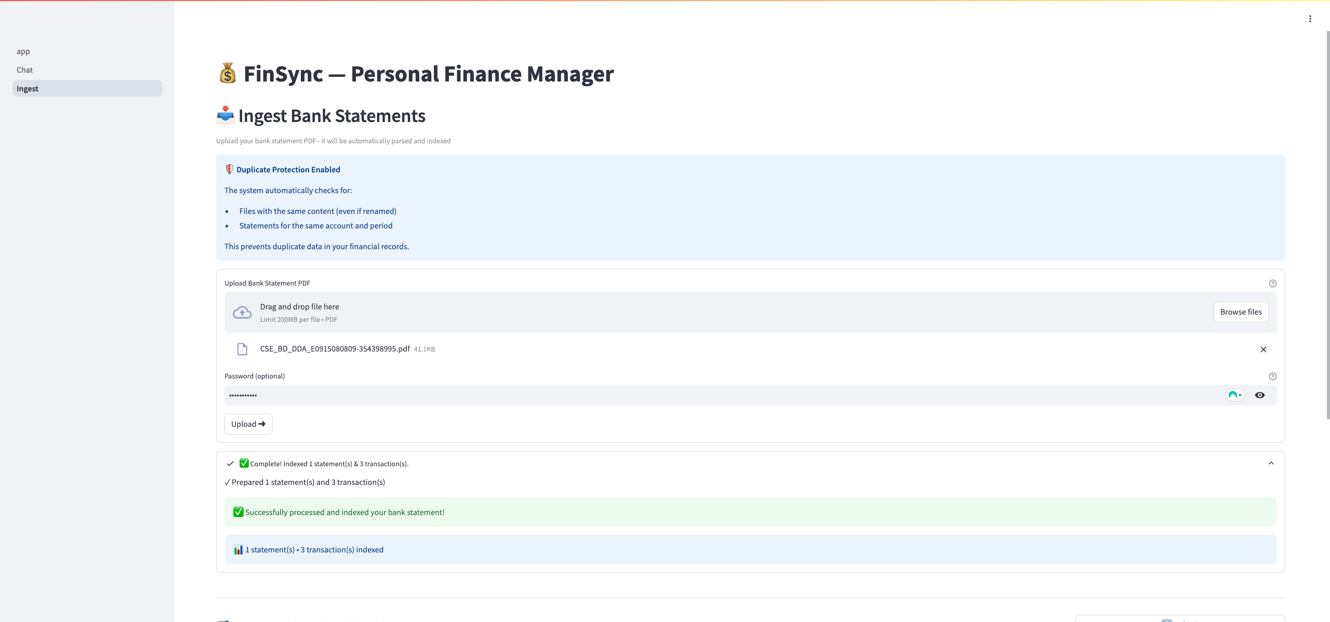The height and width of the screenshot is (622, 1330).
Task: Click the shield duplicate protection icon
Action: point(229,169)
